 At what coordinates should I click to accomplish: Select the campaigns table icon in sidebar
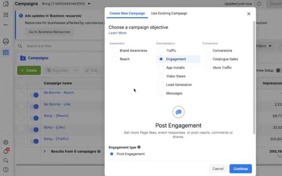point(6,53)
